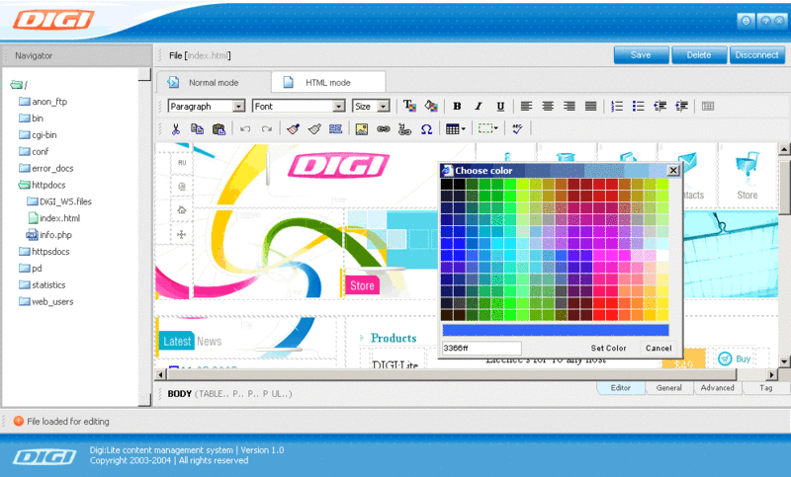Collapse the httpdocs folder
The width and height of the screenshot is (791, 477).
42,185
